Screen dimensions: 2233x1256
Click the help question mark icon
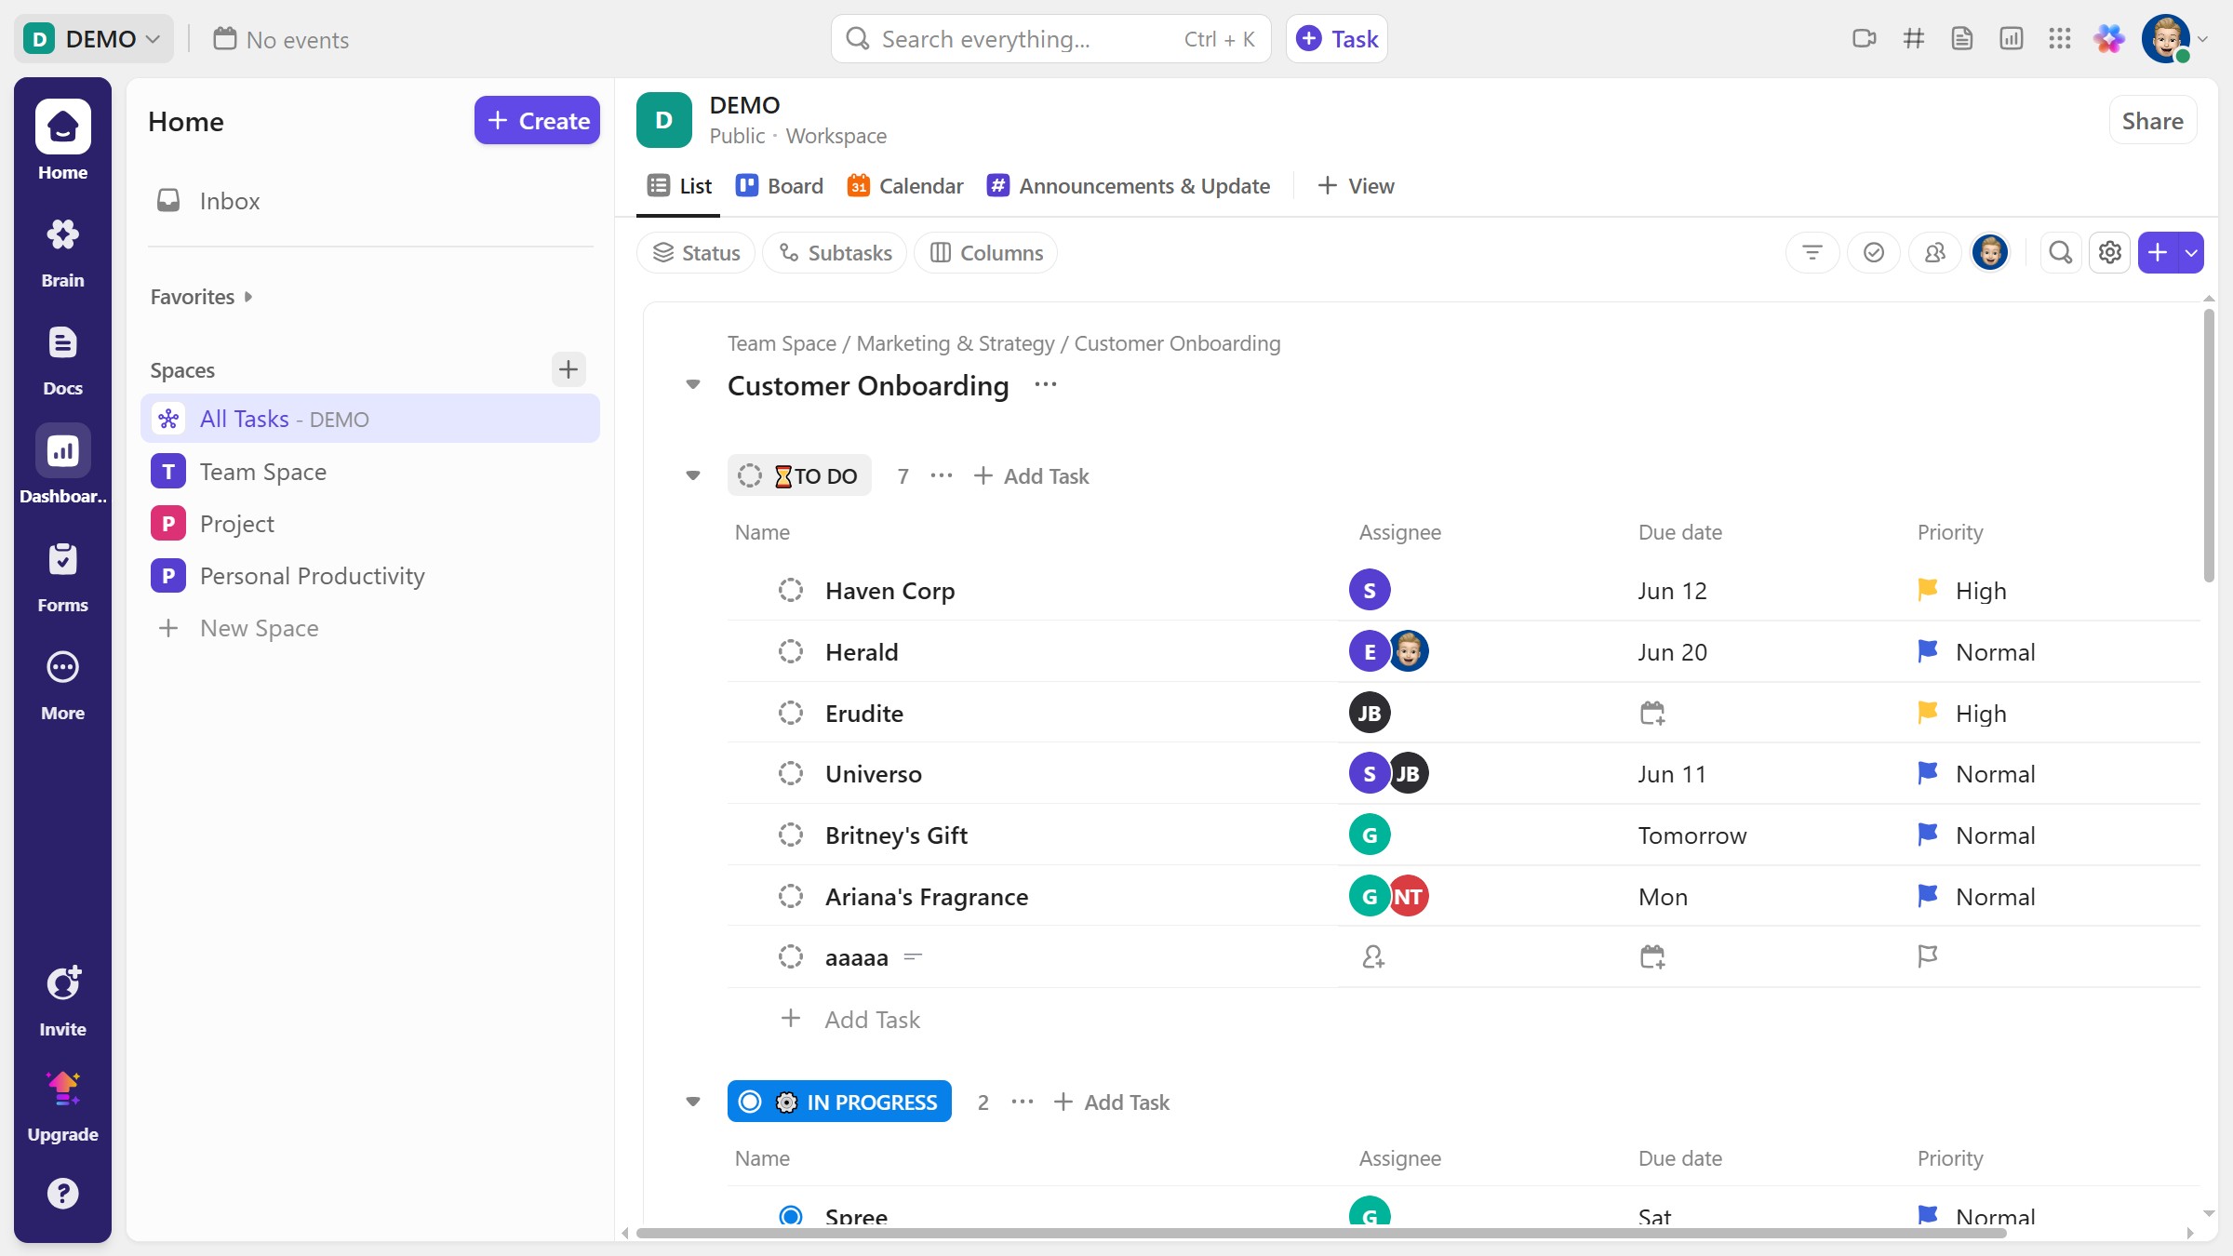point(62,1193)
